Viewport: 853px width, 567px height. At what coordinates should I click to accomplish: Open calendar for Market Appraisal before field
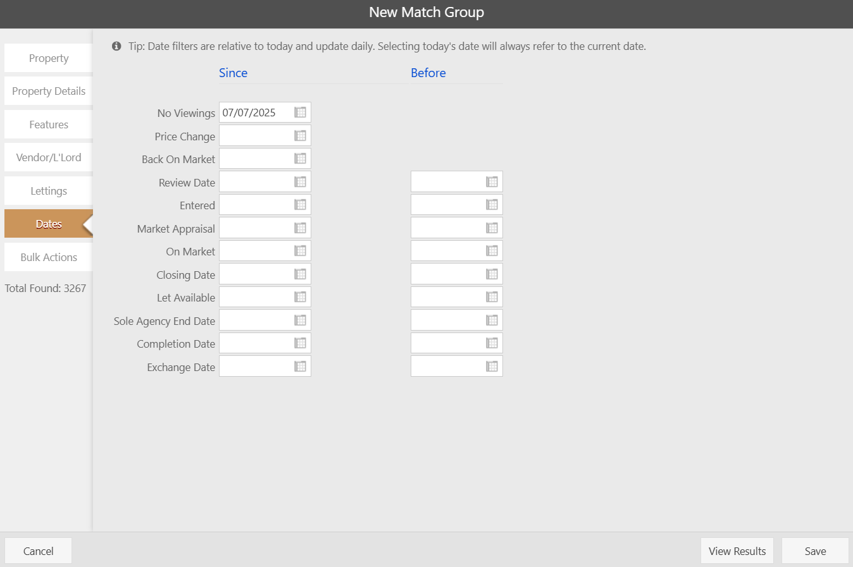point(492,228)
